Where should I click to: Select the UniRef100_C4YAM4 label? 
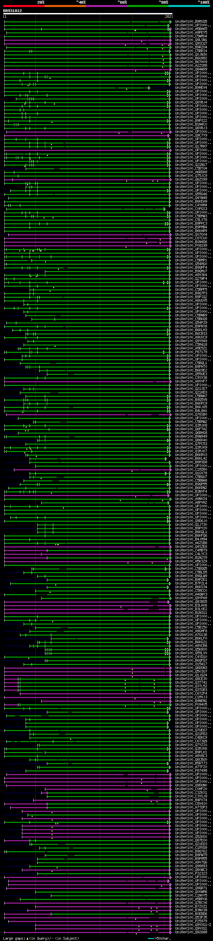[191, 205]
